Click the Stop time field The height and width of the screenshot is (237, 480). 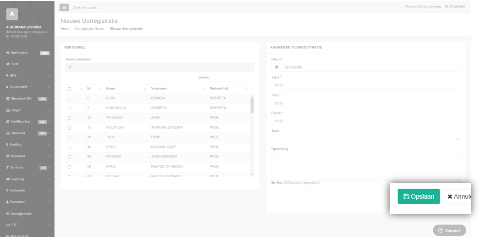point(365,103)
